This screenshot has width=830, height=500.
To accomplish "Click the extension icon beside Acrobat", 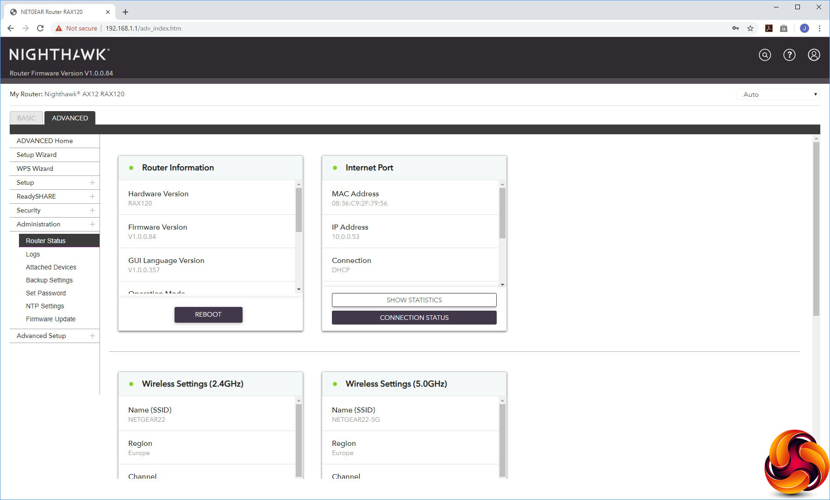I will 784,28.
